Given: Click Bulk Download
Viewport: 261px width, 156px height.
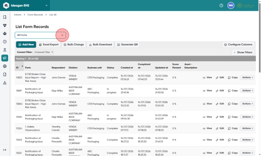Looking at the screenshot, I should (100, 44).
